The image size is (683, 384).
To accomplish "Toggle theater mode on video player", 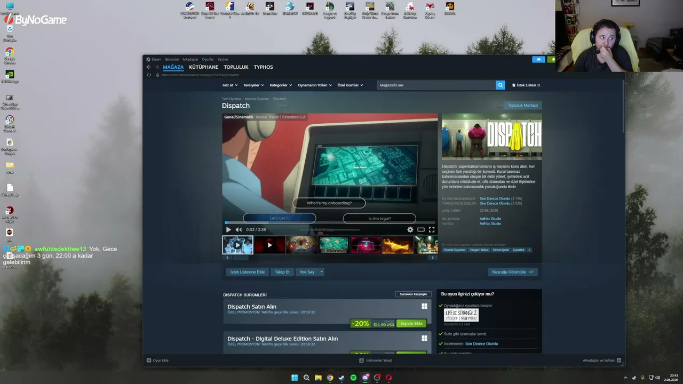I will click(421, 229).
